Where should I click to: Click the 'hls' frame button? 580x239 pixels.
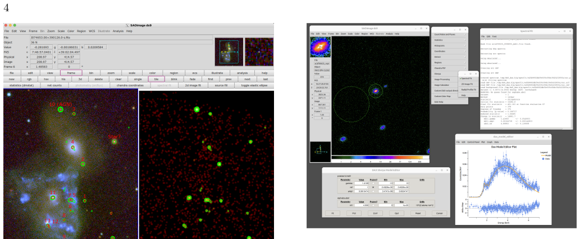(x=63, y=79)
